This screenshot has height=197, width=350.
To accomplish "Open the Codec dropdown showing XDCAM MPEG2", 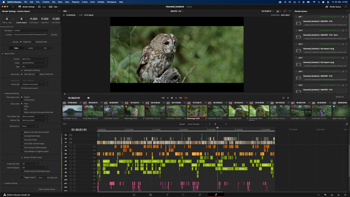I will click(34, 63).
